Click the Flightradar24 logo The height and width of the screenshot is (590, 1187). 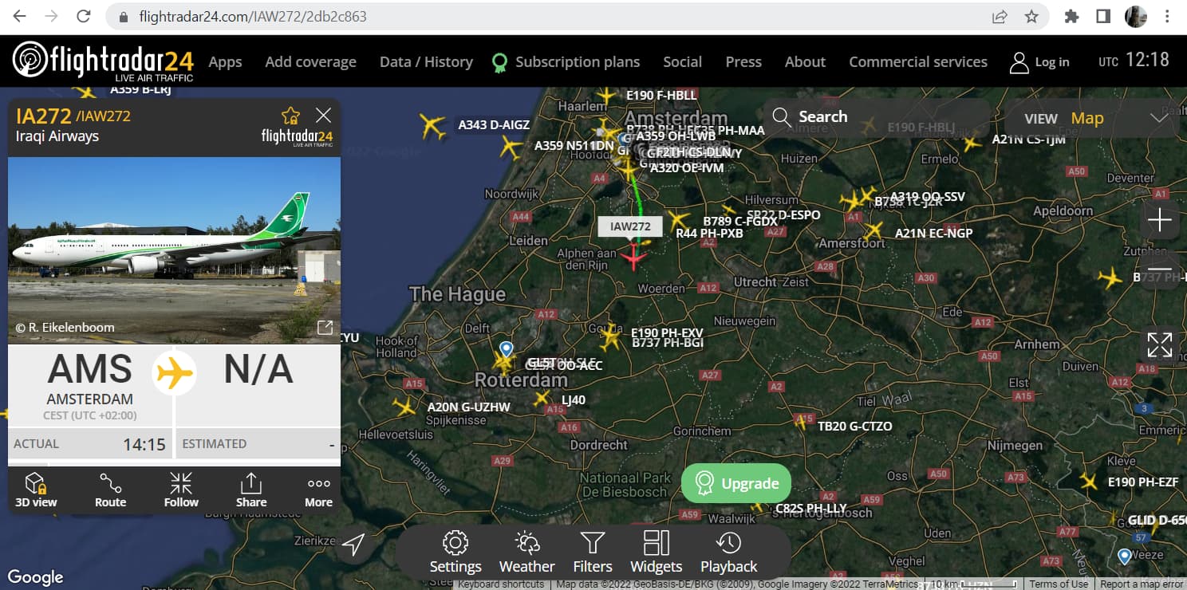point(104,61)
